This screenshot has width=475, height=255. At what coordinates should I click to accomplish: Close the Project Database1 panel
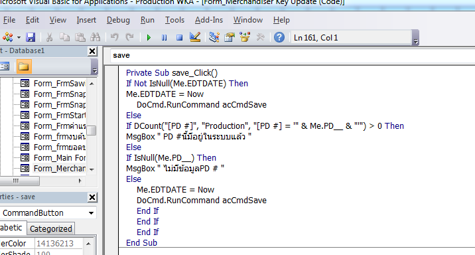92,51
